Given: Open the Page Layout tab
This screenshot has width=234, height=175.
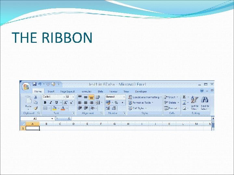Looking at the screenshot, I should (68, 91).
